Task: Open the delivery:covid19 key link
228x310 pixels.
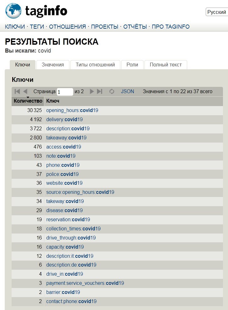Action: click(64, 119)
